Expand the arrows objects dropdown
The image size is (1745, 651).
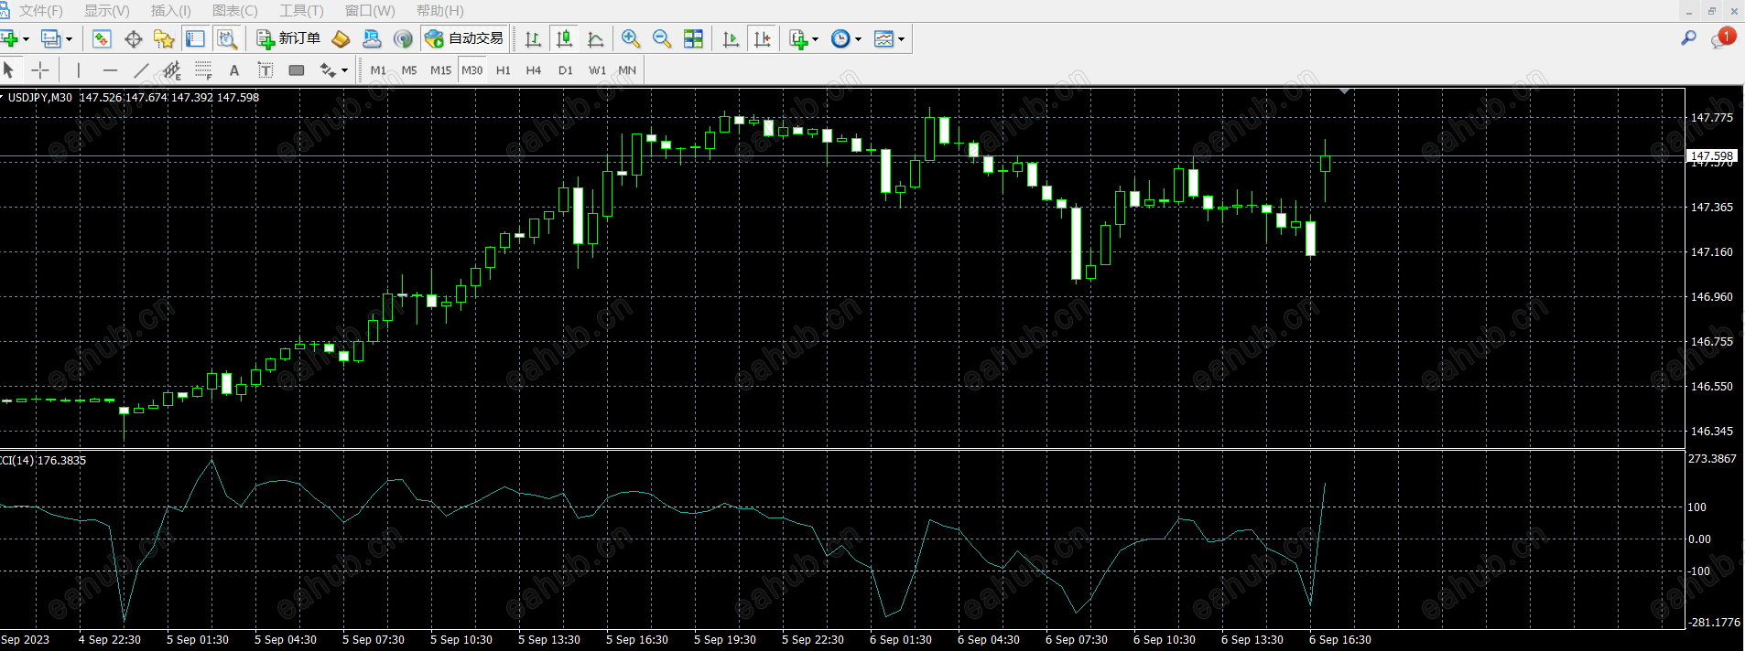(x=344, y=70)
